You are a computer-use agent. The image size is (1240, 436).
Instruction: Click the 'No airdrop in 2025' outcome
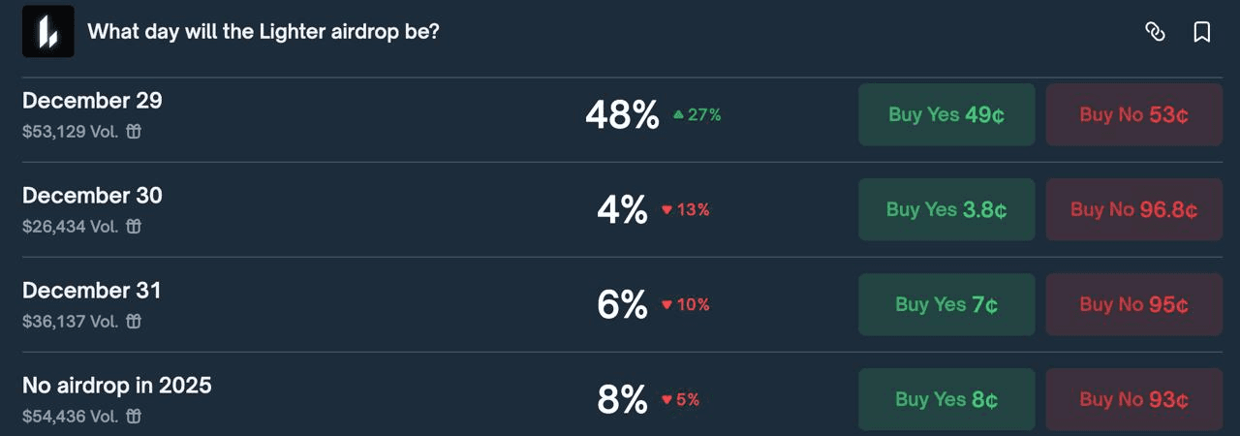[x=116, y=386]
